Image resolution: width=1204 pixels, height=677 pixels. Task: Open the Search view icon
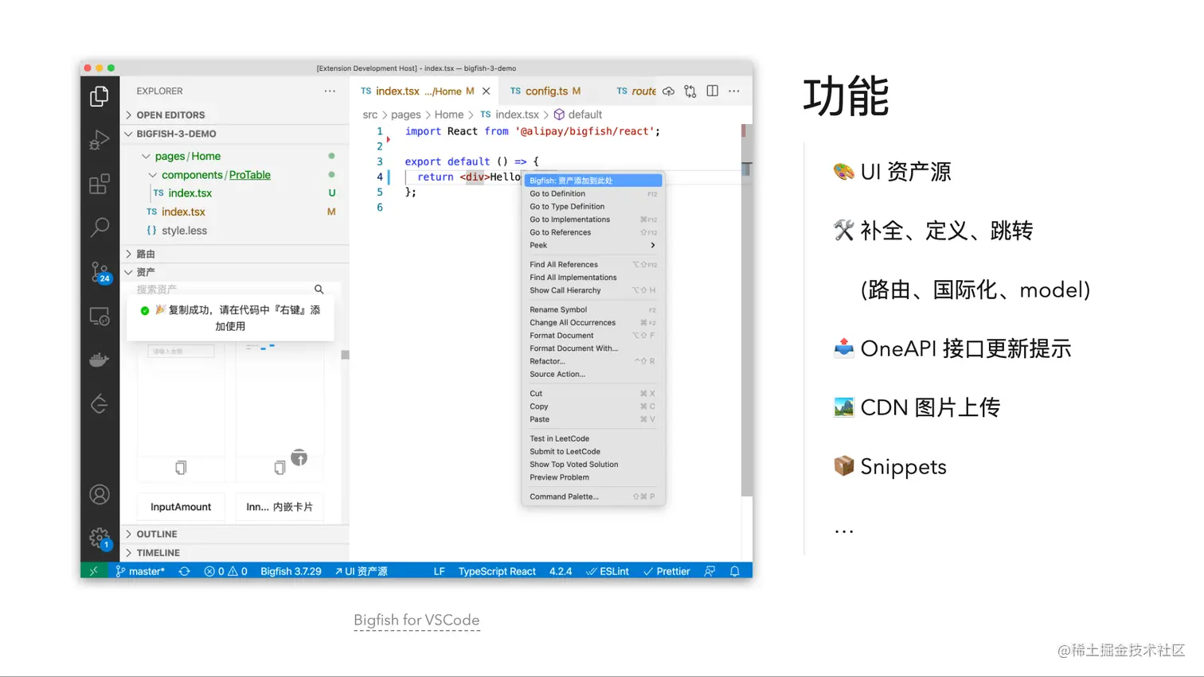(100, 228)
